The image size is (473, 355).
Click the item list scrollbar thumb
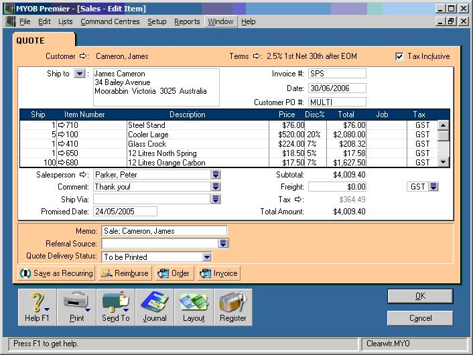pyautogui.click(x=443, y=135)
